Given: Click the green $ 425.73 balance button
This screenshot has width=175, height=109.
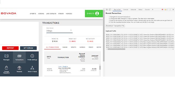Looking at the screenshot, I should tap(94, 13).
